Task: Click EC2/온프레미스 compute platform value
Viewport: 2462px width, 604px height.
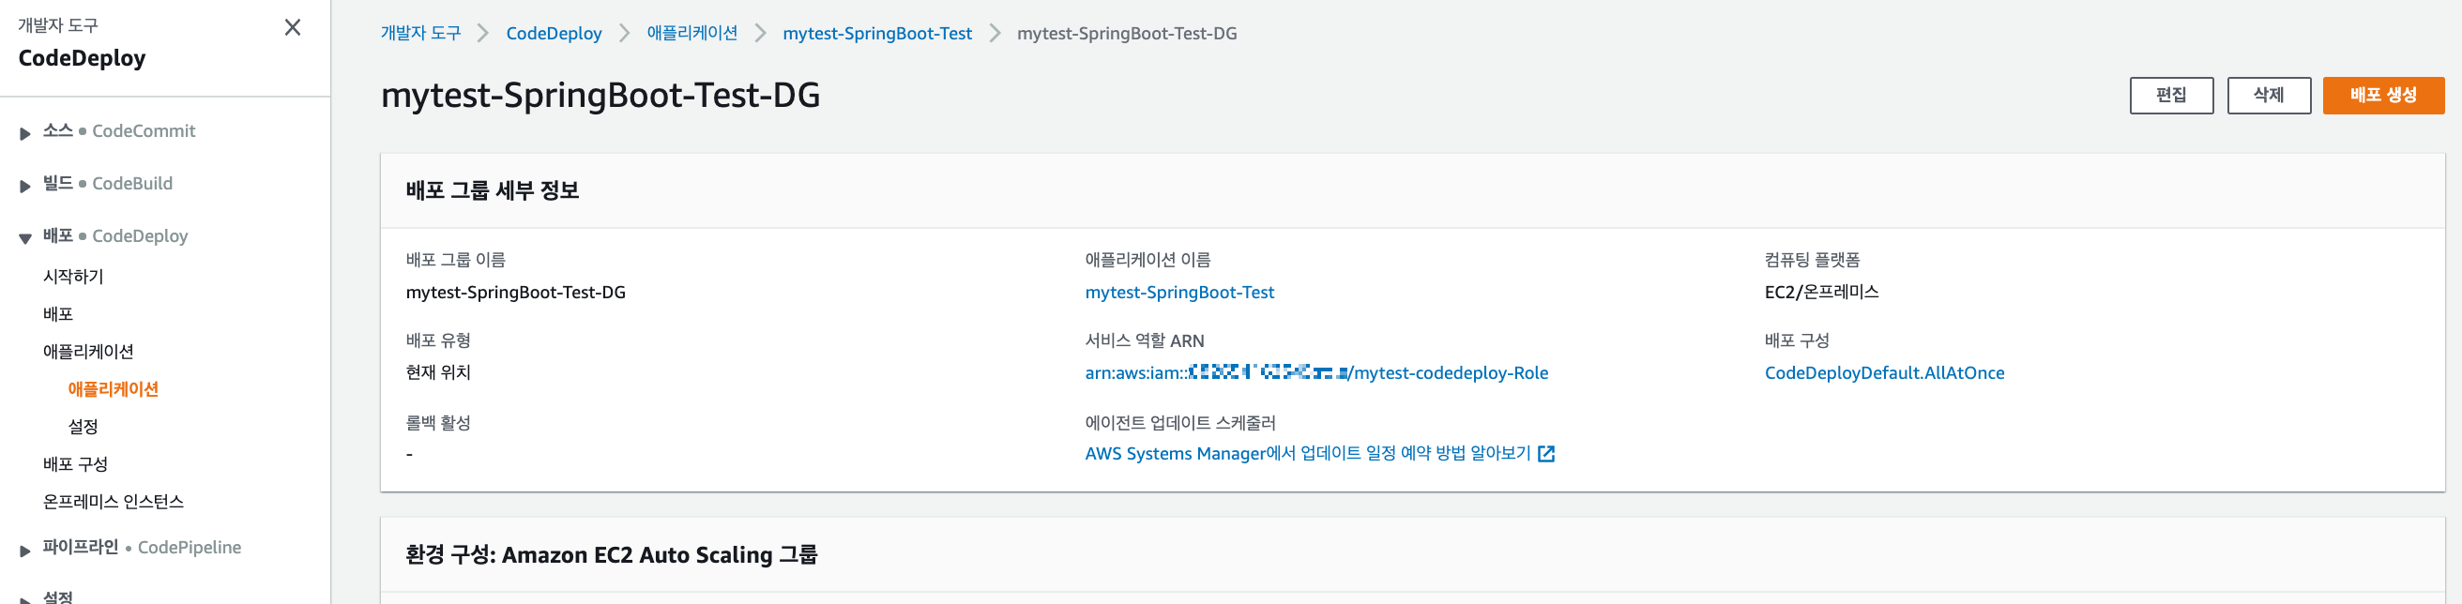Action: tap(1820, 293)
